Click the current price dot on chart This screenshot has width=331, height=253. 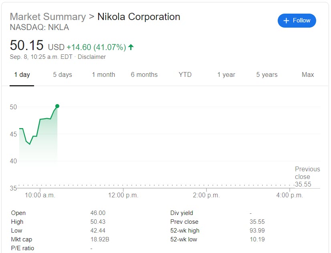coord(57,106)
